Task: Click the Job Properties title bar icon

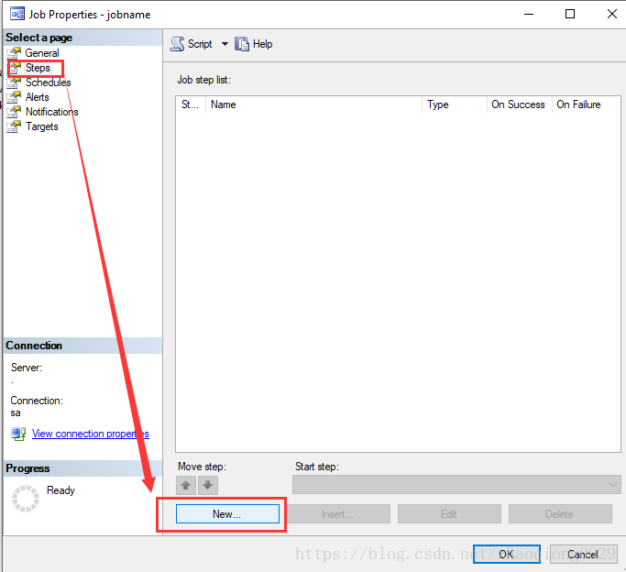Action: [17, 14]
